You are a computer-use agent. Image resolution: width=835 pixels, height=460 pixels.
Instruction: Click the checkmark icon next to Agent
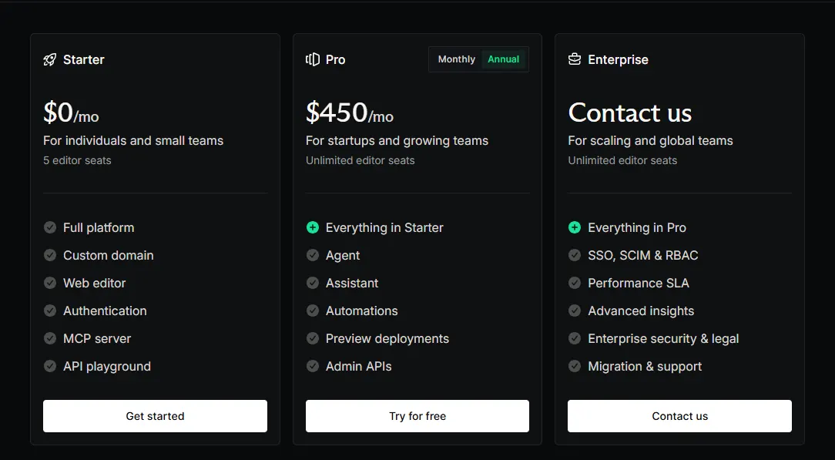tap(313, 256)
